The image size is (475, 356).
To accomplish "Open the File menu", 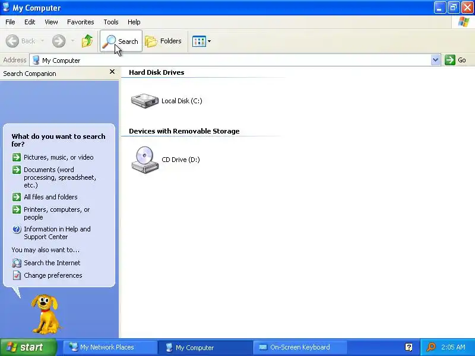I will click(x=10, y=22).
